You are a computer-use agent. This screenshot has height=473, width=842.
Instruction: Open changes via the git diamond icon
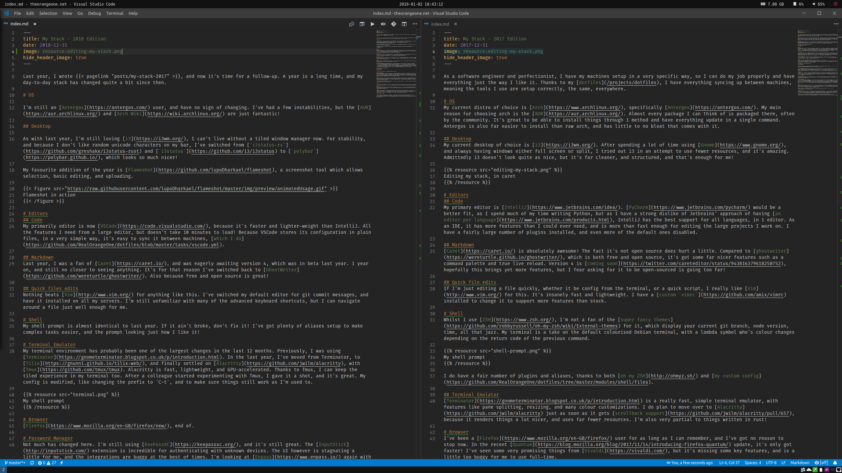point(394,24)
